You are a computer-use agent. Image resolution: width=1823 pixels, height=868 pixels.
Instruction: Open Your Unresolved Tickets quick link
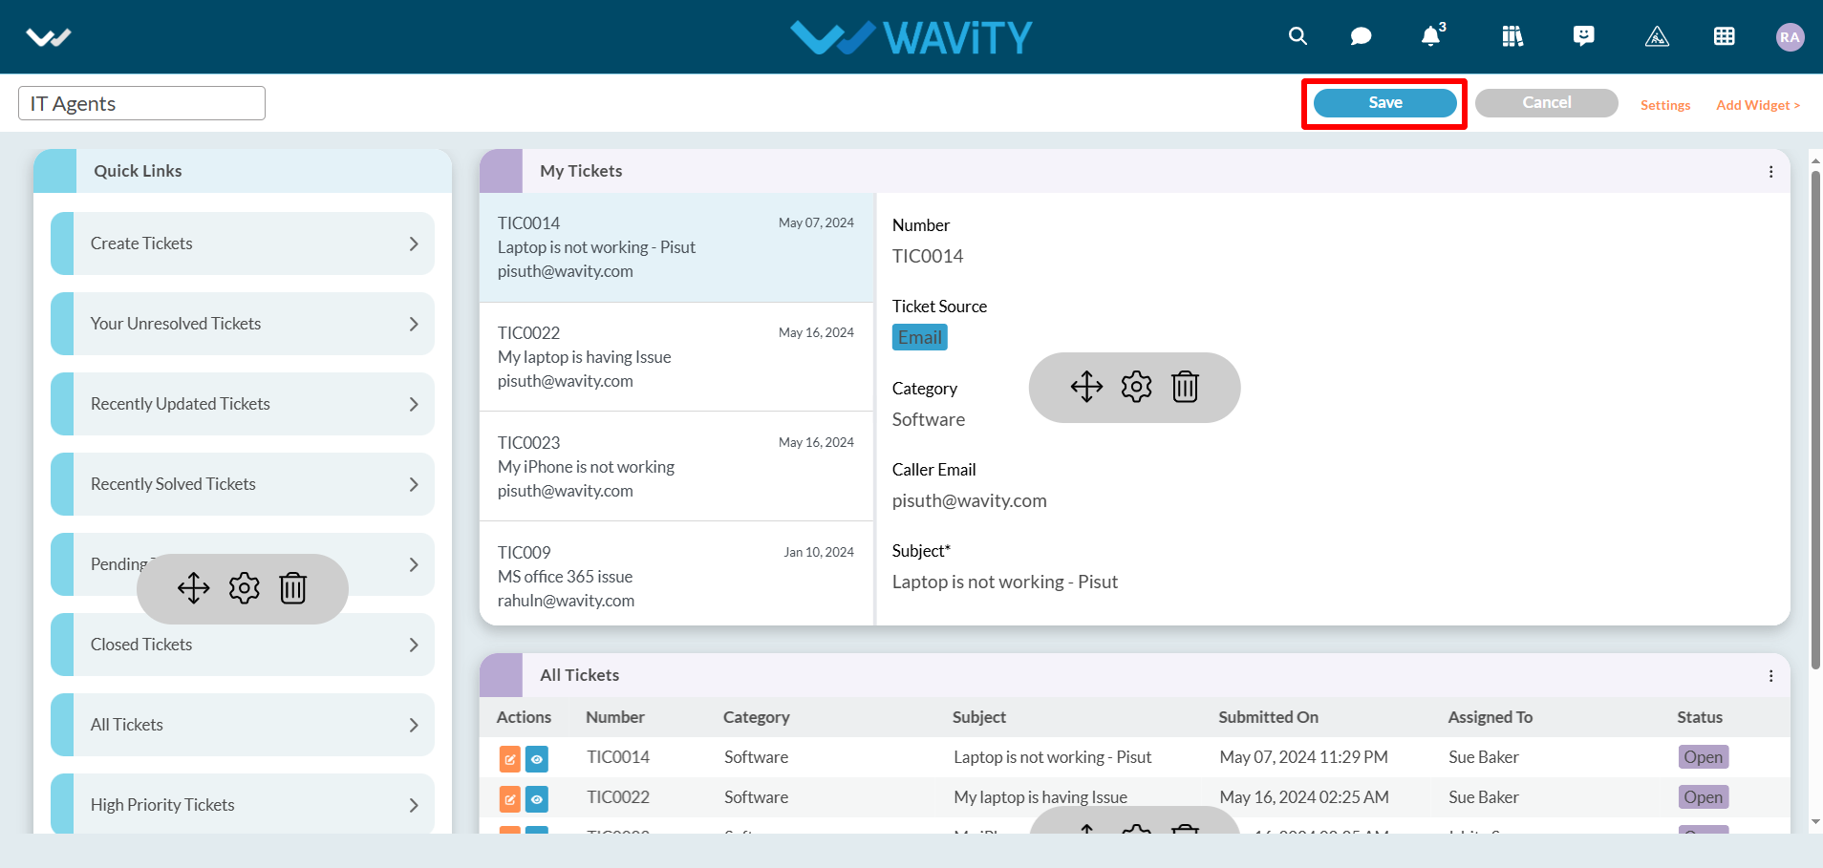pyautogui.click(x=243, y=324)
